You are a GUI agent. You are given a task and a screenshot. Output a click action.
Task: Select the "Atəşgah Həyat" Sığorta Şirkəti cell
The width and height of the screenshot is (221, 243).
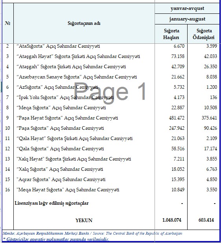coord(78,56)
